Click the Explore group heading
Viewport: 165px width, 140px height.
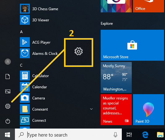tap(107, 24)
